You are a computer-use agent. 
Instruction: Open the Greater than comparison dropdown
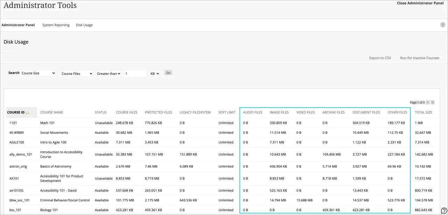click(108, 73)
